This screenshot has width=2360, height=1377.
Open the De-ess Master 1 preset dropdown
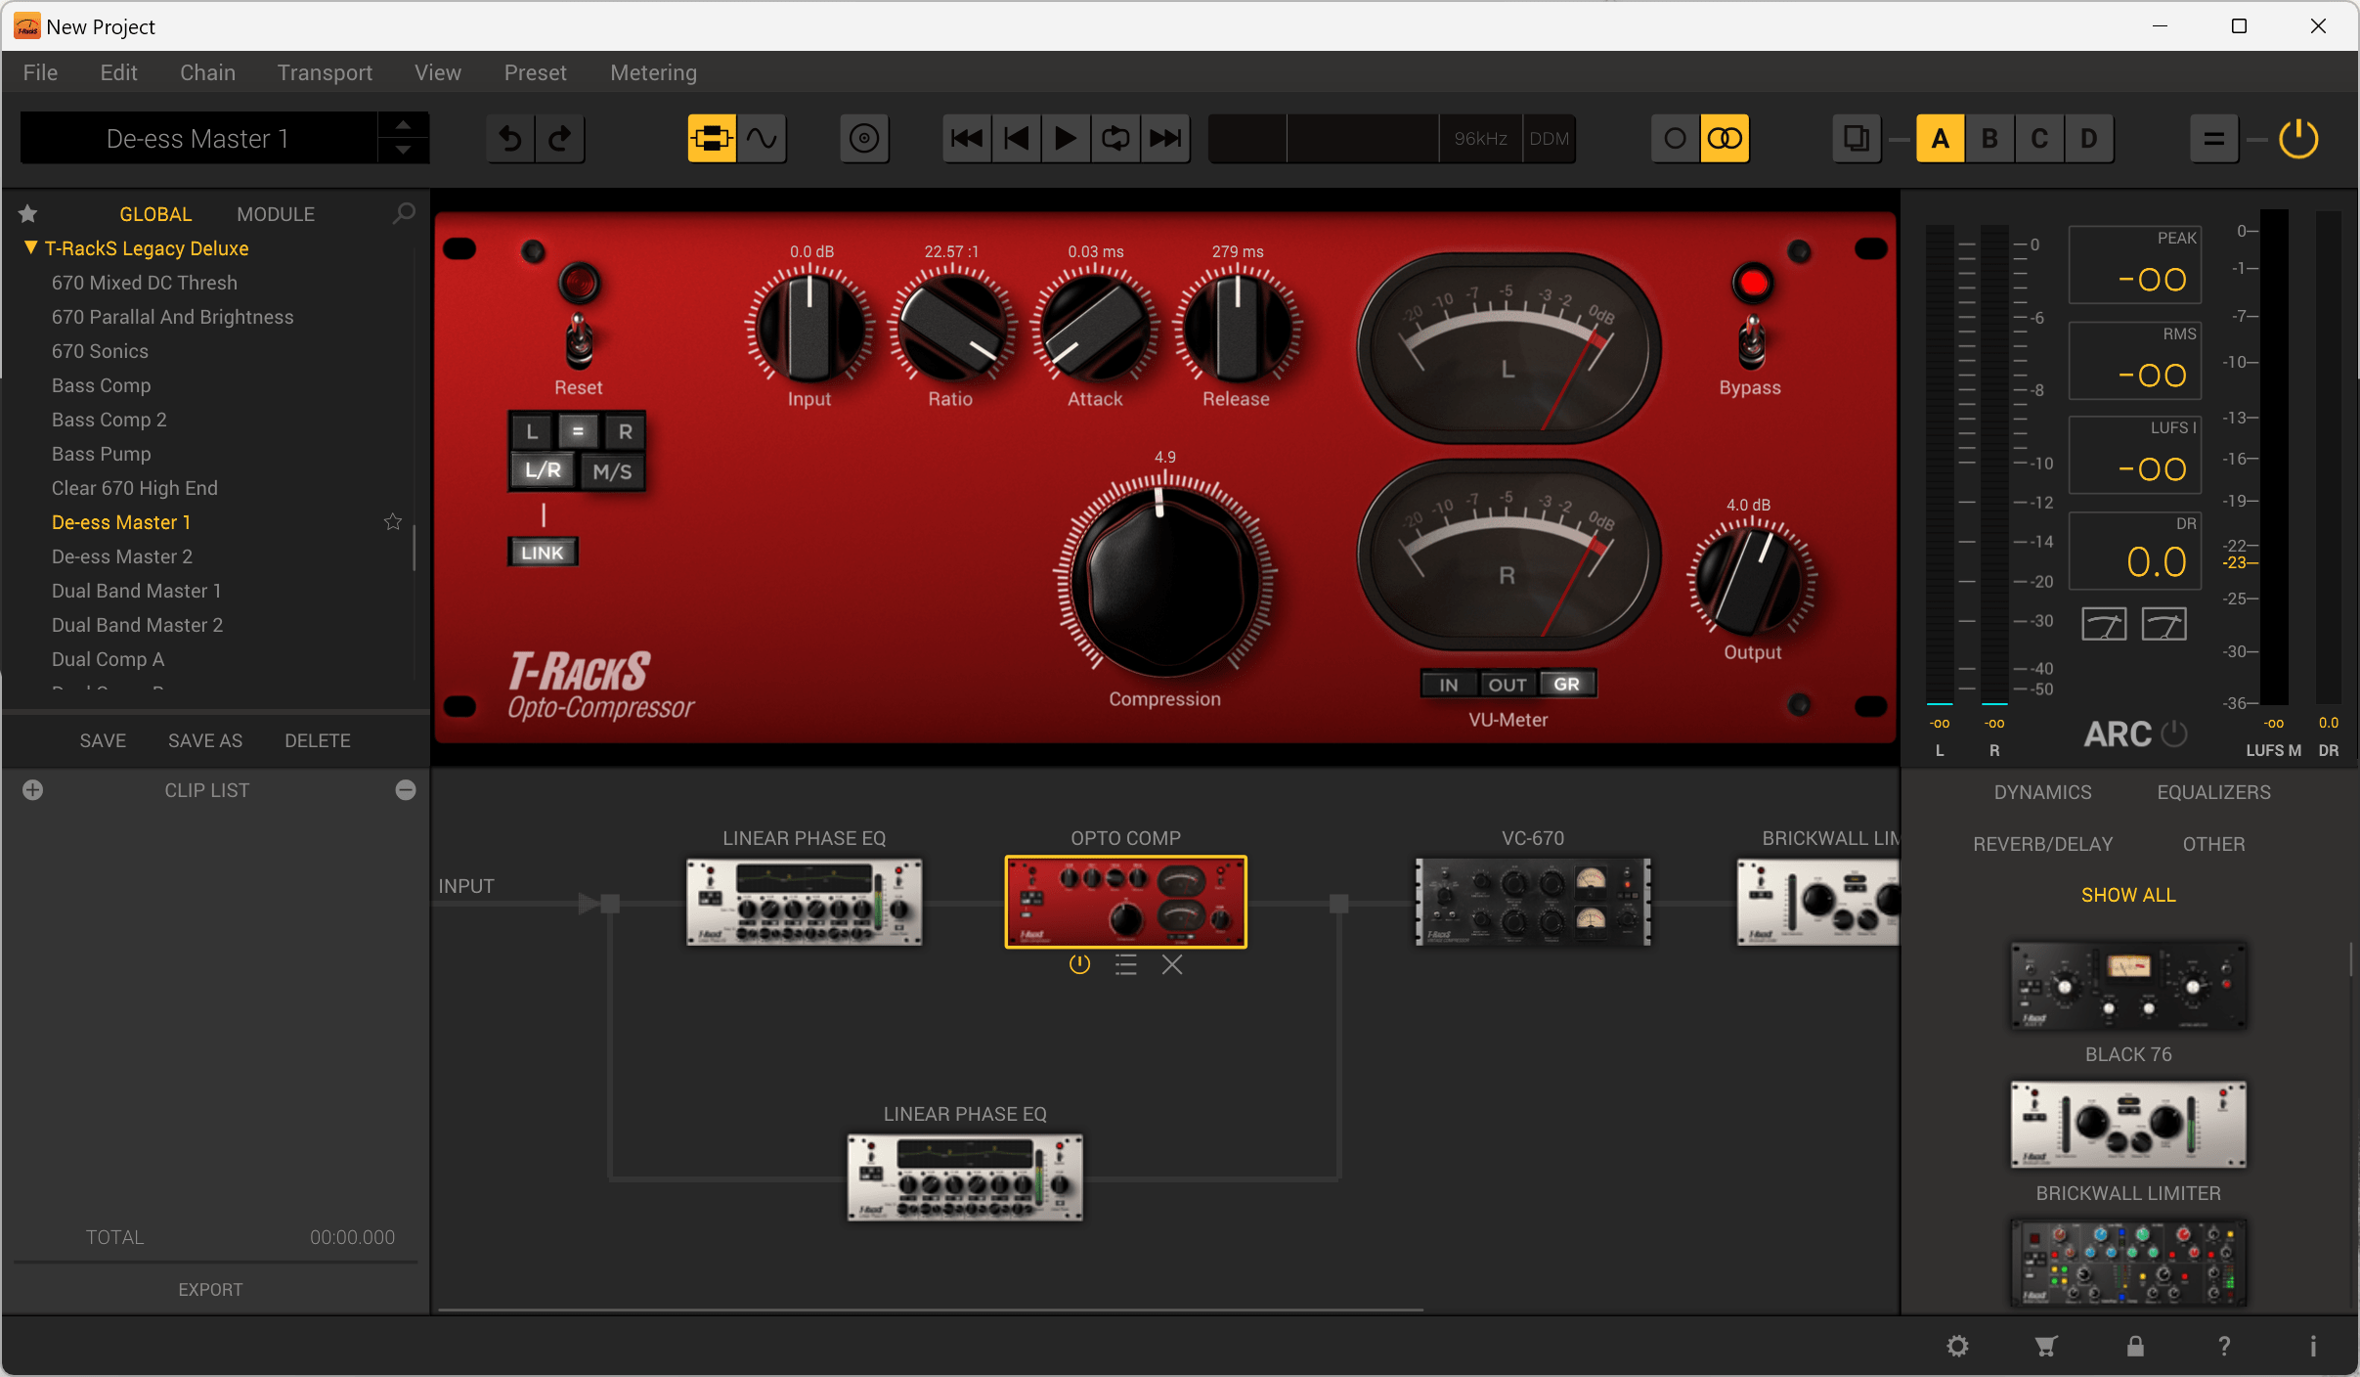coord(197,139)
